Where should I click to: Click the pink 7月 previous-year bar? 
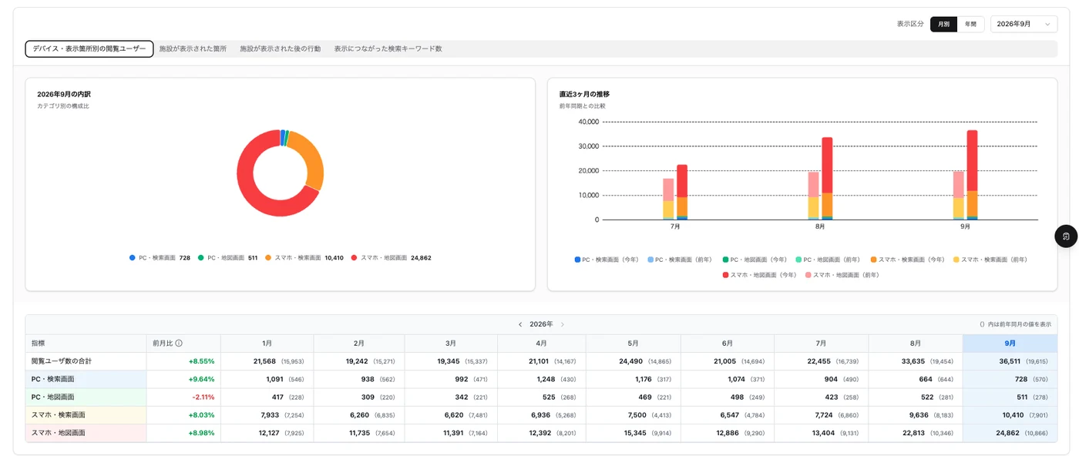coord(668,189)
